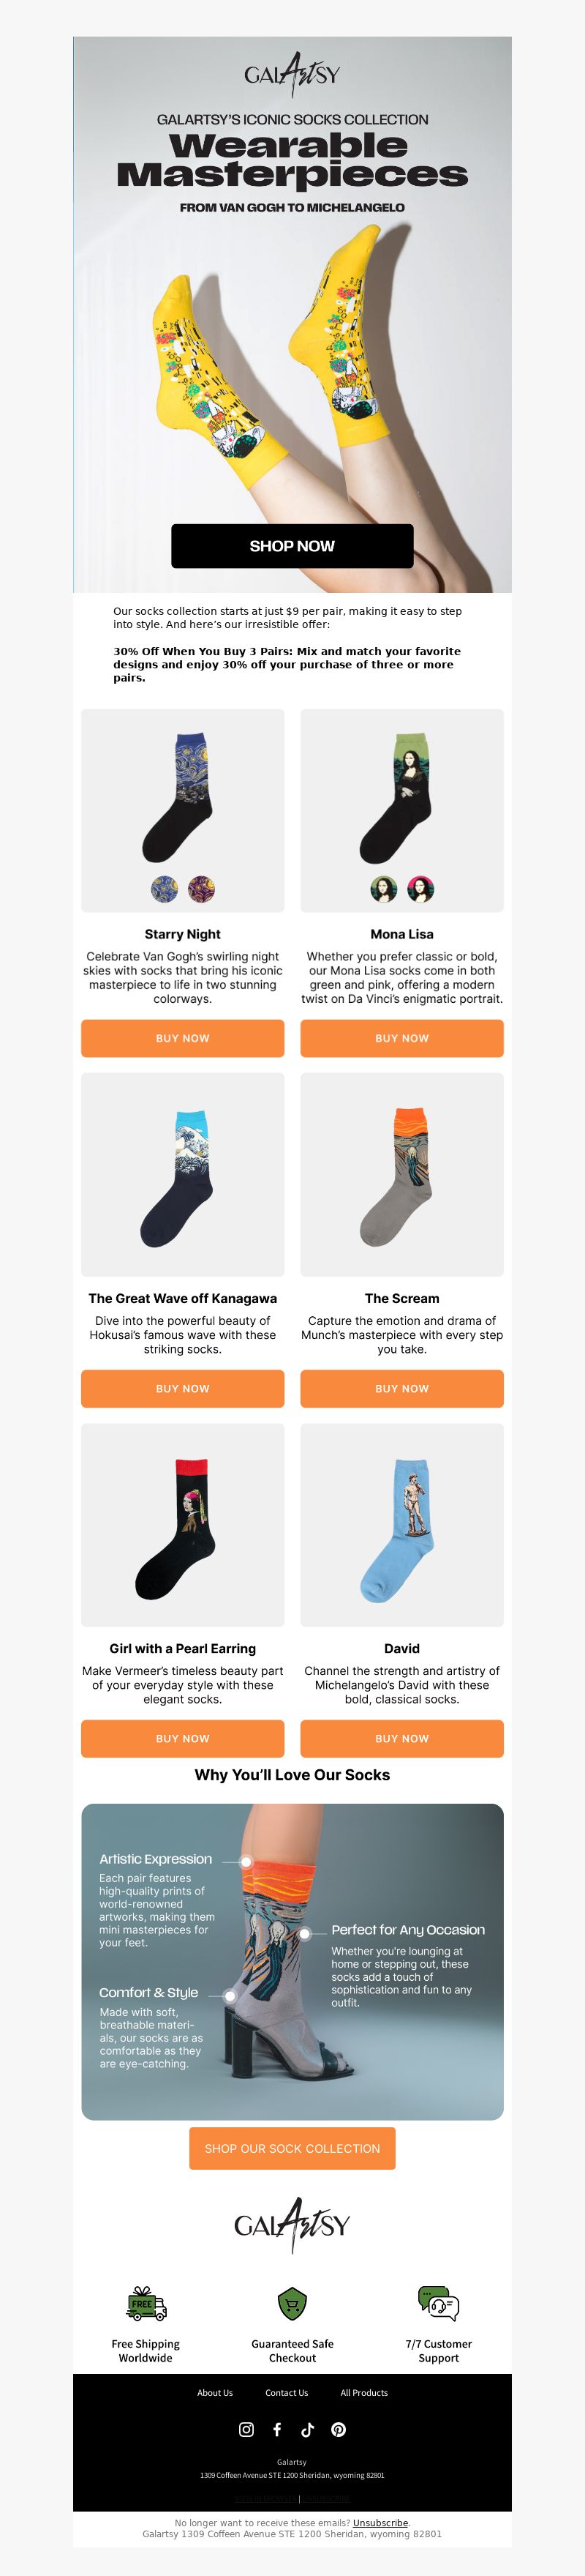The width and height of the screenshot is (585, 2576).
Task: Open the TikTok icon in footer
Action: (x=307, y=2429)
